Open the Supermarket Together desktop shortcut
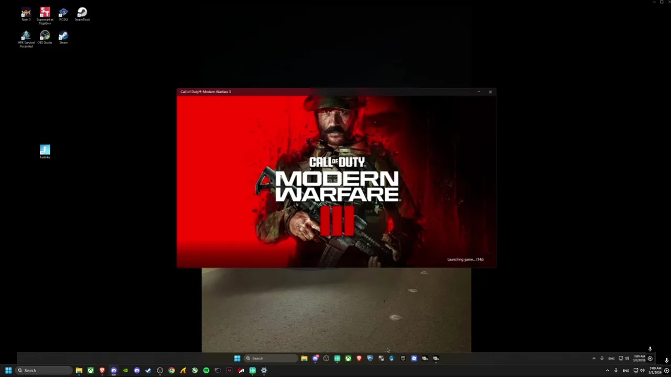671x377 pixels. pyautogui.click(x=45, y=16)
